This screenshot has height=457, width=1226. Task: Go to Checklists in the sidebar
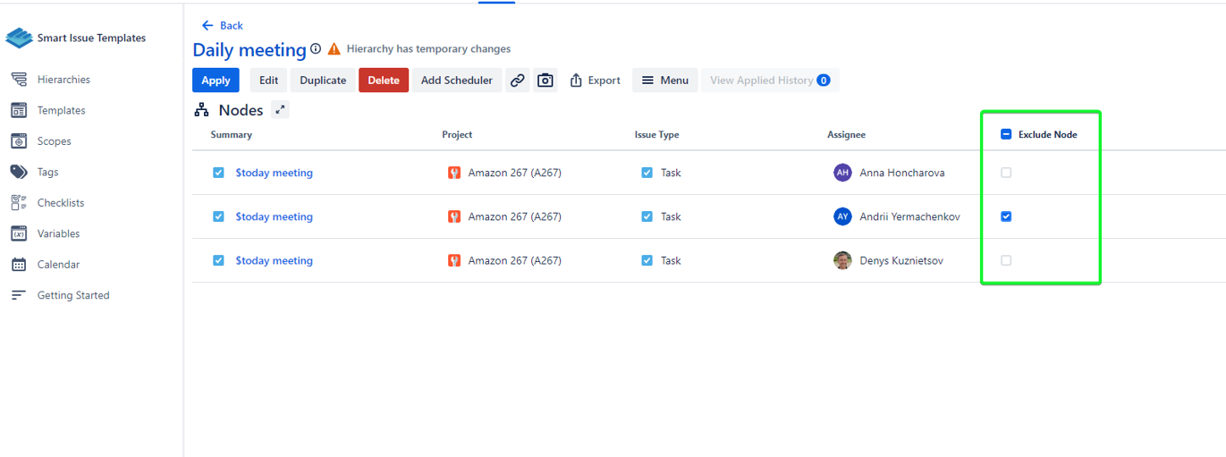coord(60,203)
